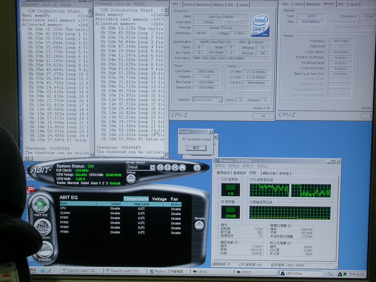Close ABIT uGuru with the round X icon

[197, 168]
